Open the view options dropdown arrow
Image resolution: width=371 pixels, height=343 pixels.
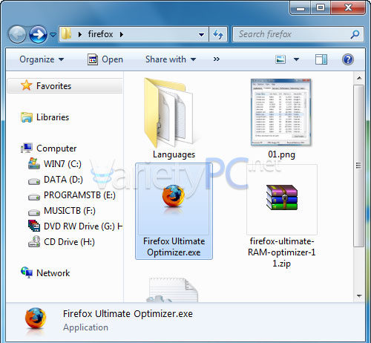click(x=296, y=59)
